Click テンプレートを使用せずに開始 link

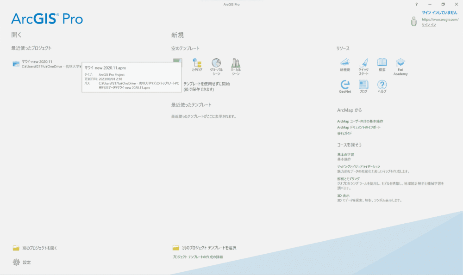(206, 84)
